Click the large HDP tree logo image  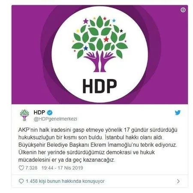click(x=100, y=54)
